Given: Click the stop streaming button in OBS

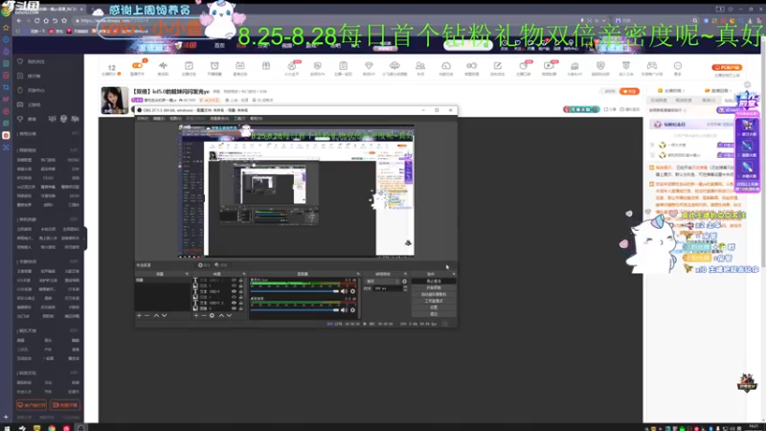Looking at the screenshot, I should click(434, 282).
